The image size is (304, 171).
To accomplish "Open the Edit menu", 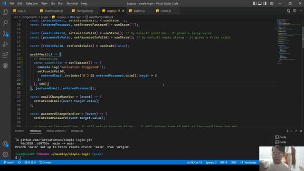I will (x=20, y=3).
